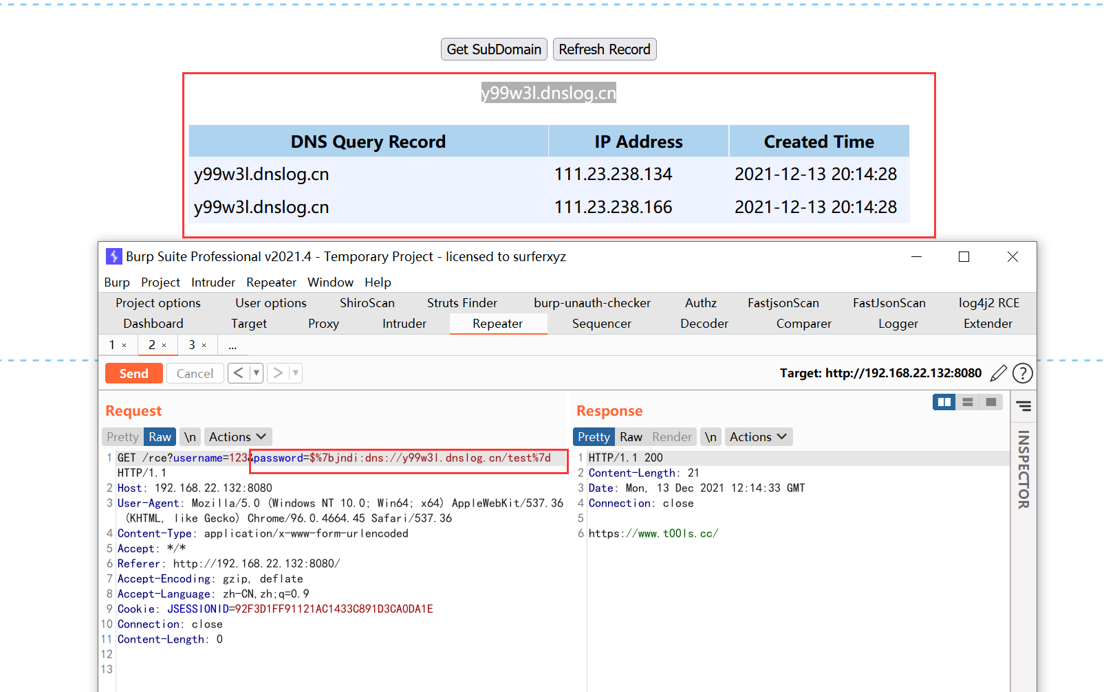The image size is (1106, 692).
Task: Open the Repeater help question mark icon
Action: [x=1023, y=373]
